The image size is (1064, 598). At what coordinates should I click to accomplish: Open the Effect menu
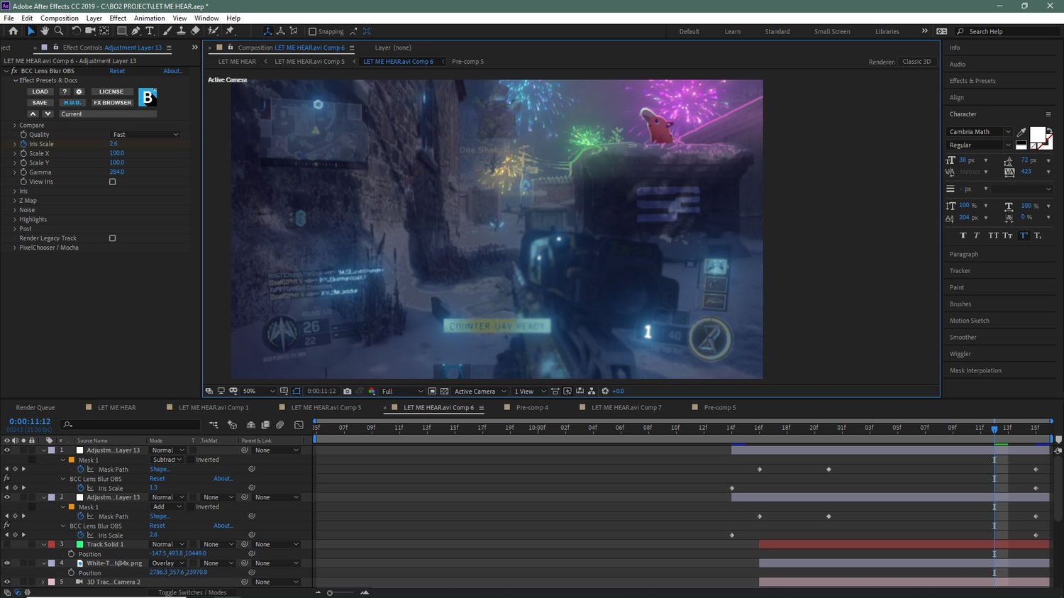[x=118, y=18]
